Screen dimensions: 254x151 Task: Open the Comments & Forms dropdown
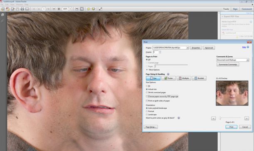pos(248,60)
